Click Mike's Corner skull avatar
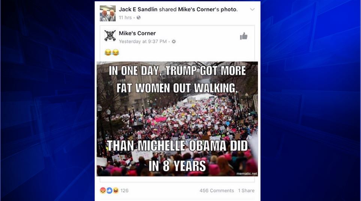Viewport: 361px width, 201px height. (110, 36)
